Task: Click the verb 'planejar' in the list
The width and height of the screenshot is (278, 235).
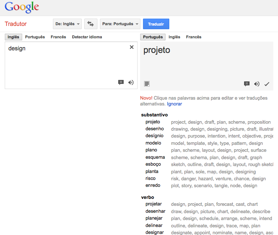Action: (x=154, y=218)
